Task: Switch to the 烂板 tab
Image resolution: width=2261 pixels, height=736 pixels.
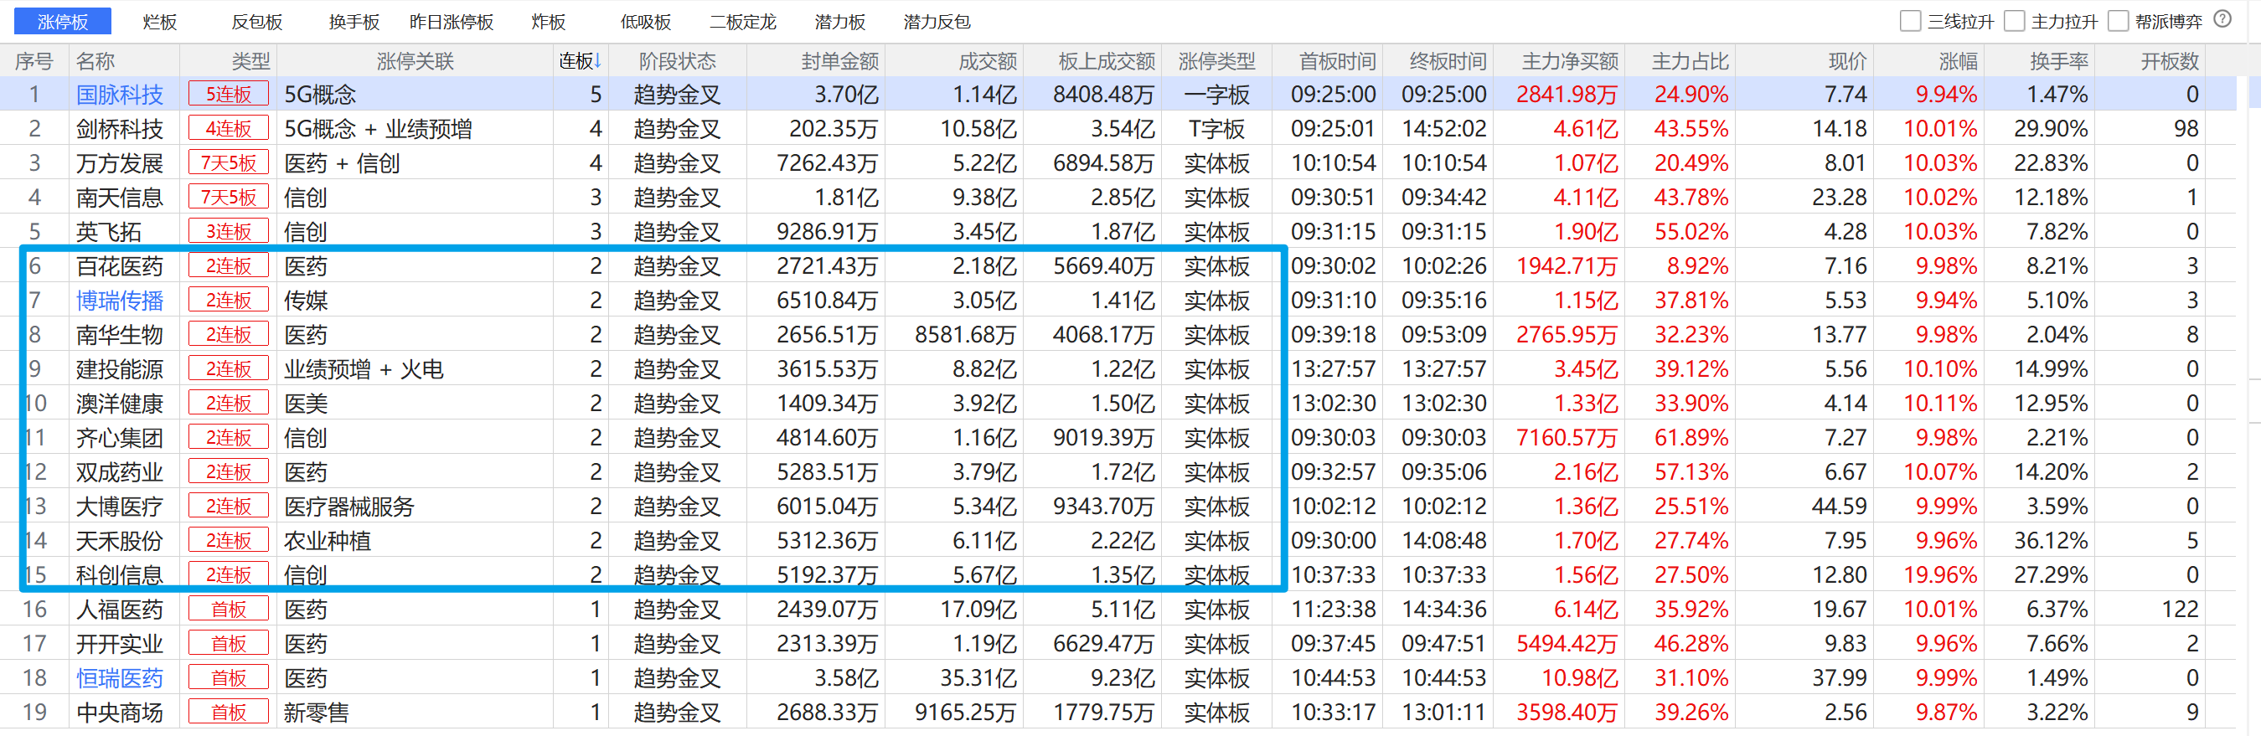Action: pyautogui.click(x=160, y=21)
